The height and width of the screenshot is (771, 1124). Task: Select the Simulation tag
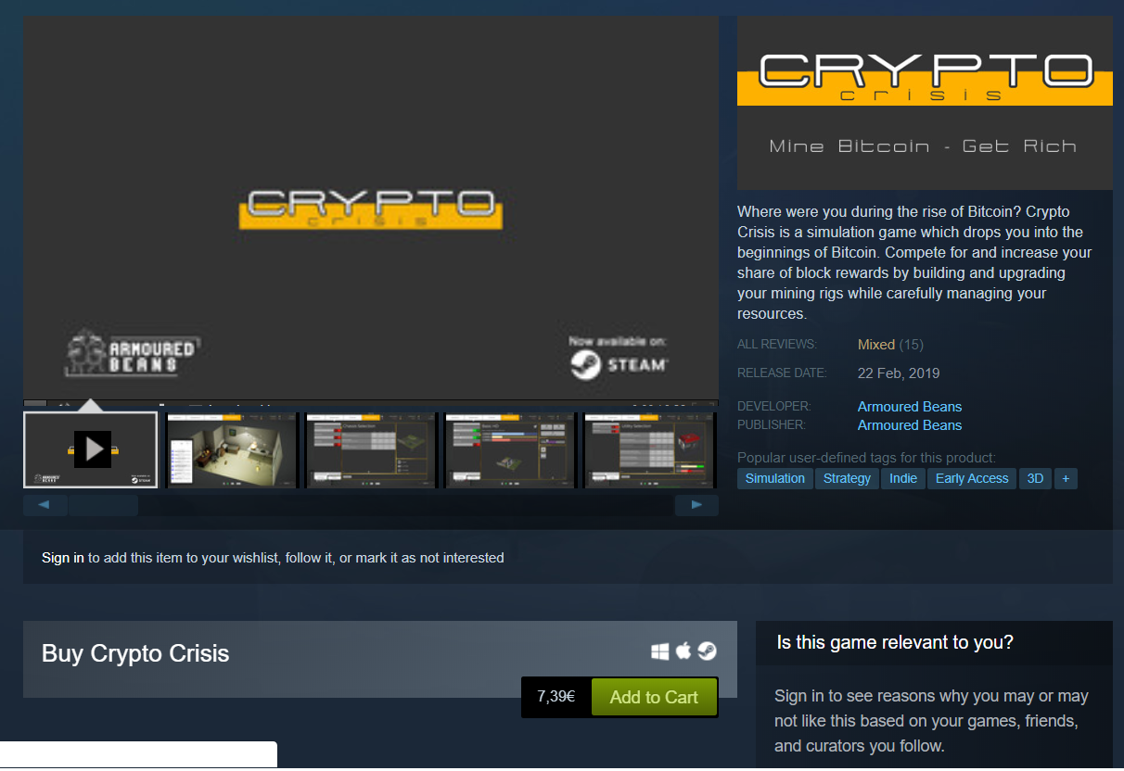(775, 478)
